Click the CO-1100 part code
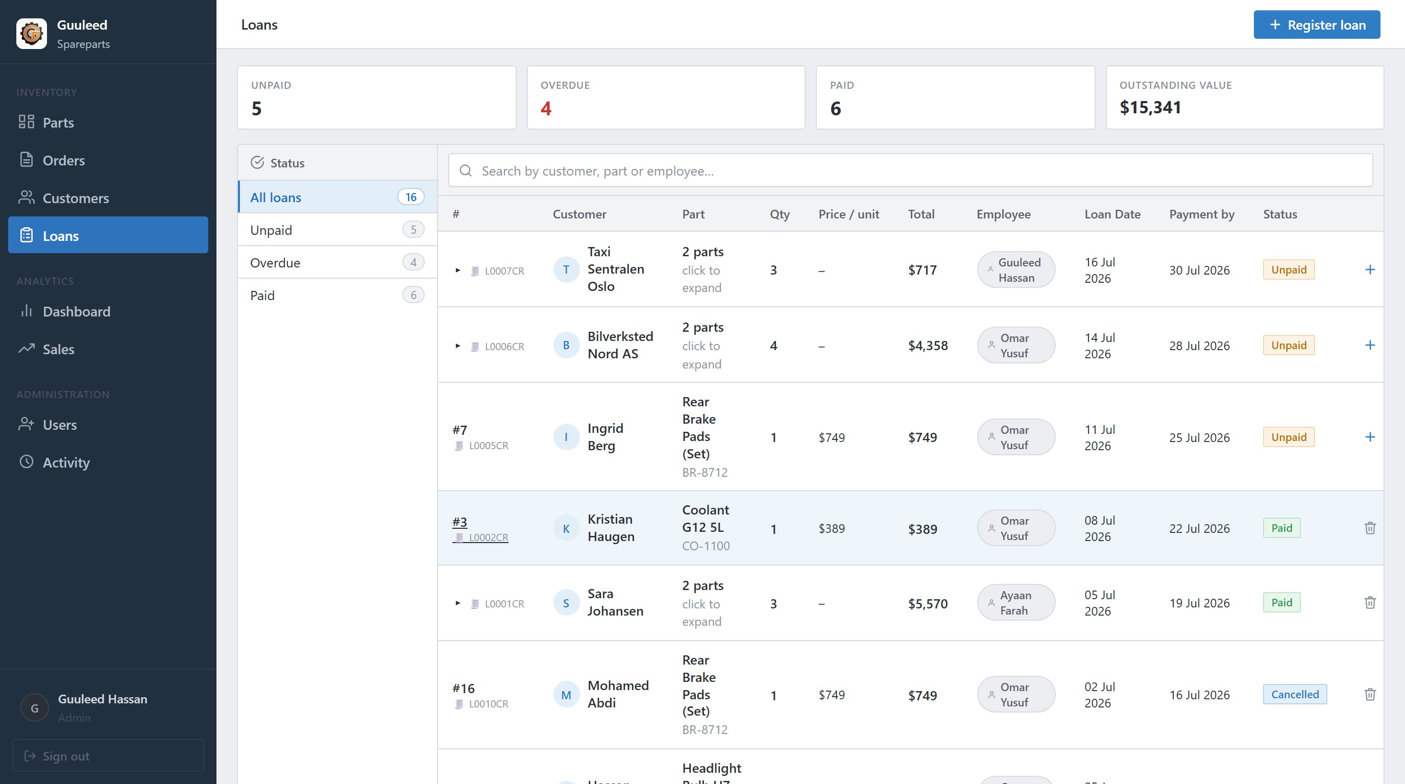 tap(706, 546)
